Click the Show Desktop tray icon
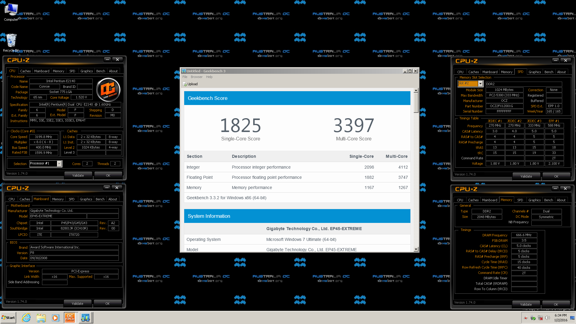 [x=572, y=318]
